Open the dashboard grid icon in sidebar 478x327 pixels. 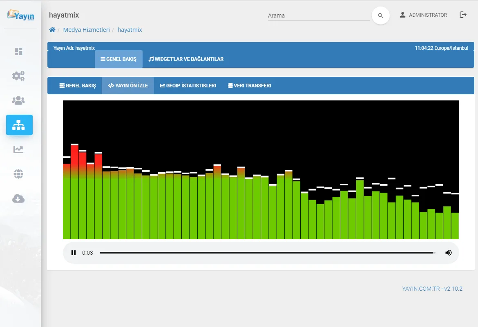[x=18, y=51]
